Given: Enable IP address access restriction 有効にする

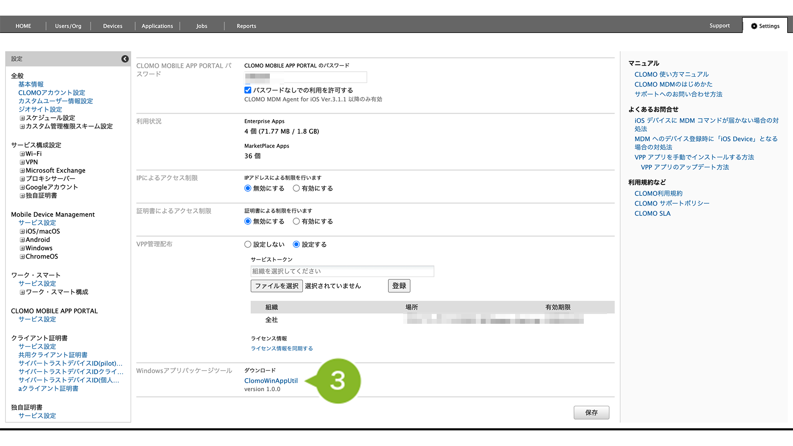Looking at the screenshot, I should [x=296, y=188].
